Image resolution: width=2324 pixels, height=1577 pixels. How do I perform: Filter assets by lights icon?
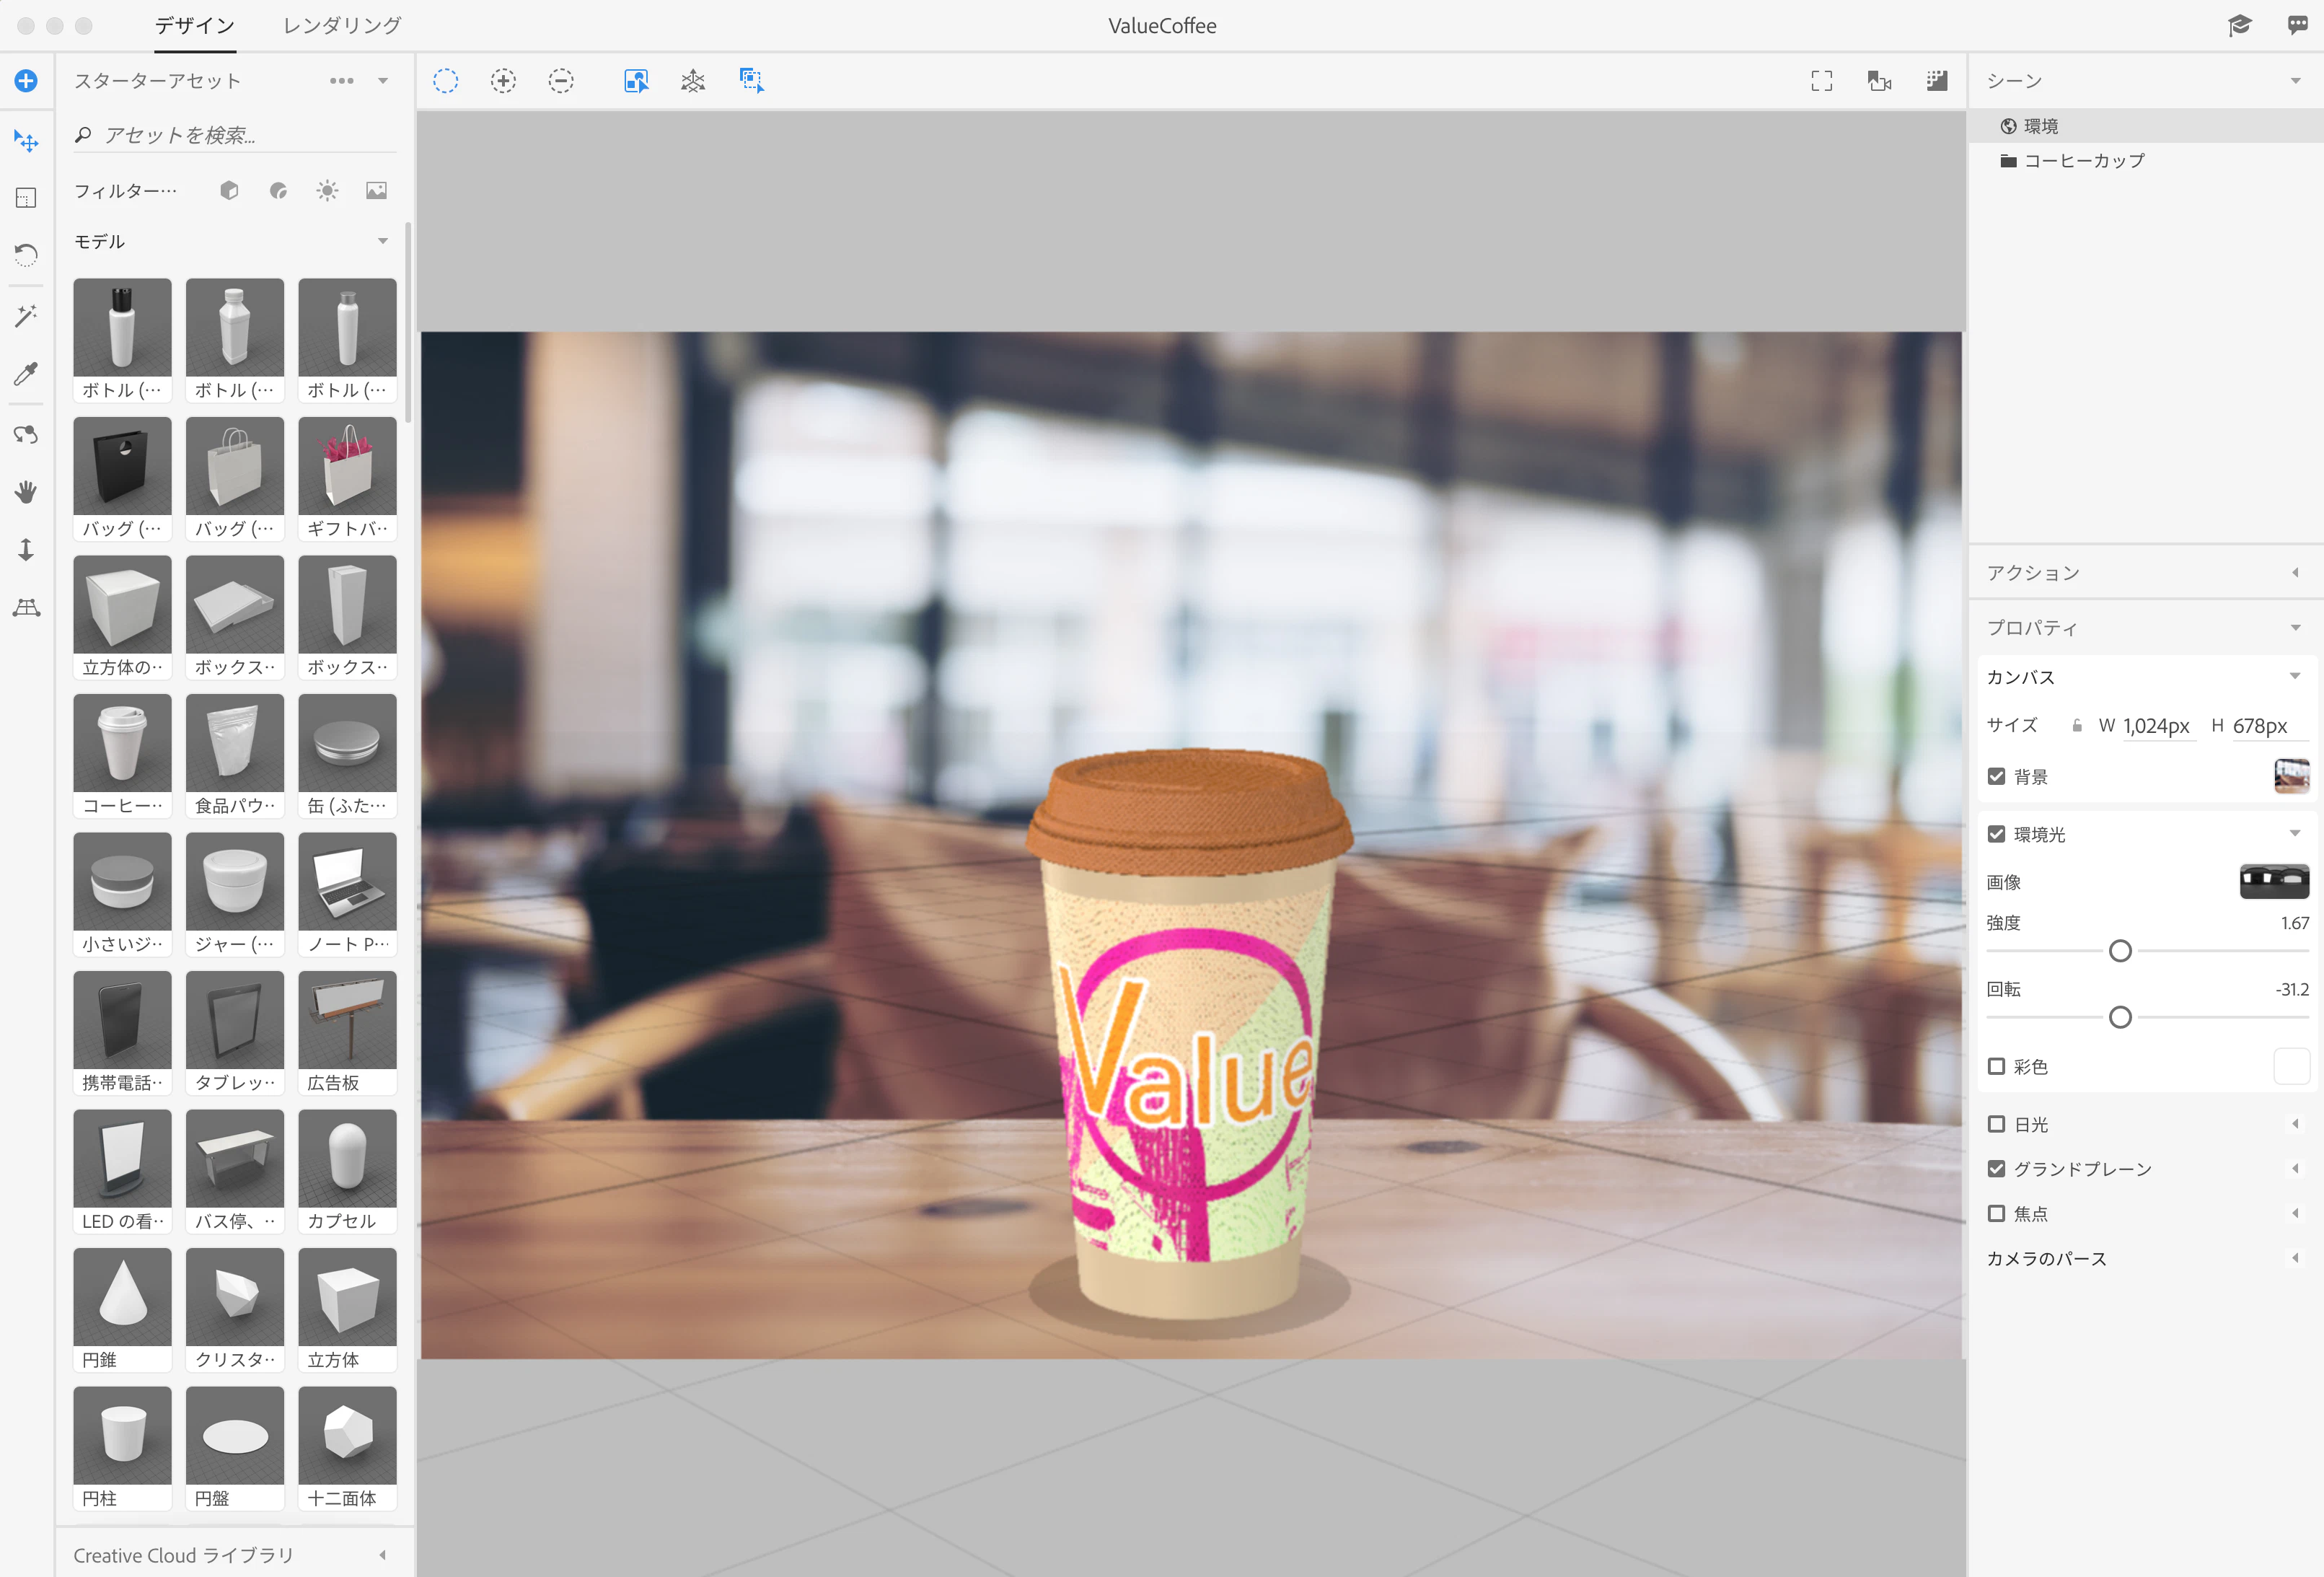(x=327, y=190)
